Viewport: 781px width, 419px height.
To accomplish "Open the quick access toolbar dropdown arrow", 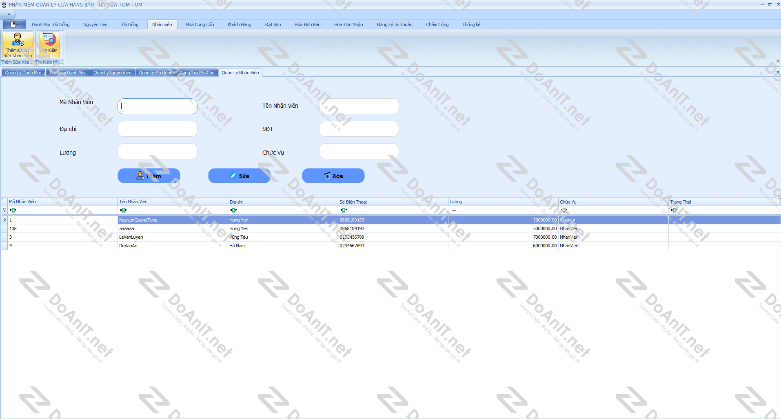I will (x=9, y=14).
